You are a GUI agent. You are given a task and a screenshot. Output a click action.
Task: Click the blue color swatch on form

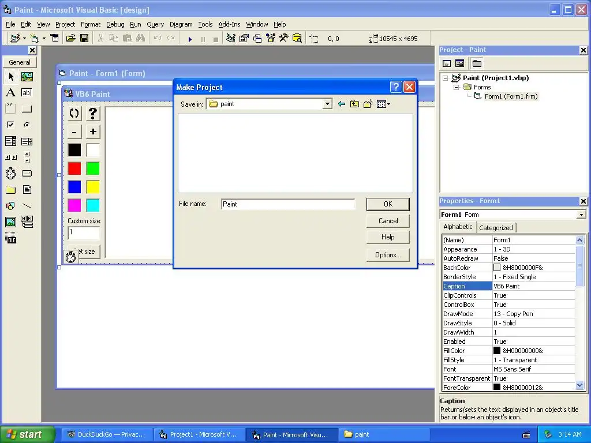pos(74,187)
